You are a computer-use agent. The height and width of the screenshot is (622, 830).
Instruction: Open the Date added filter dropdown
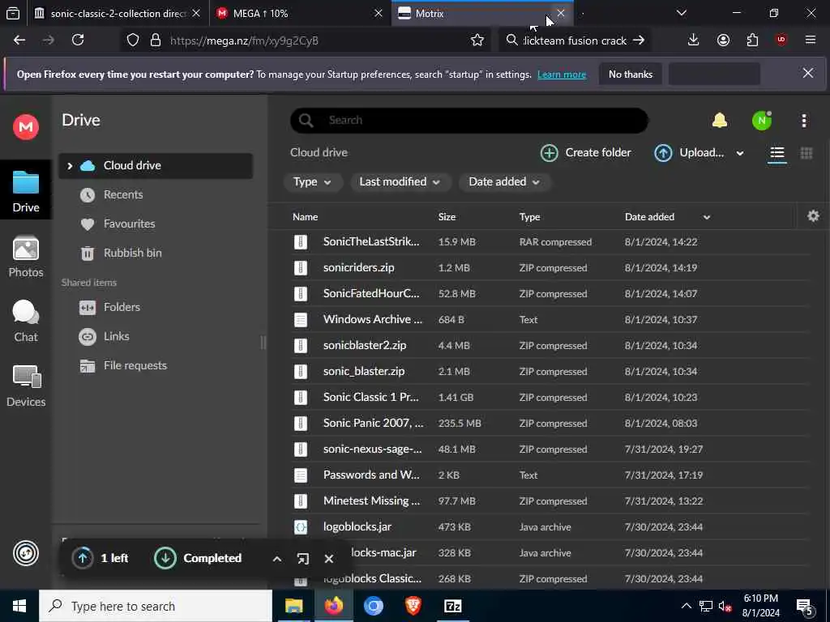(x=504, y=182)
